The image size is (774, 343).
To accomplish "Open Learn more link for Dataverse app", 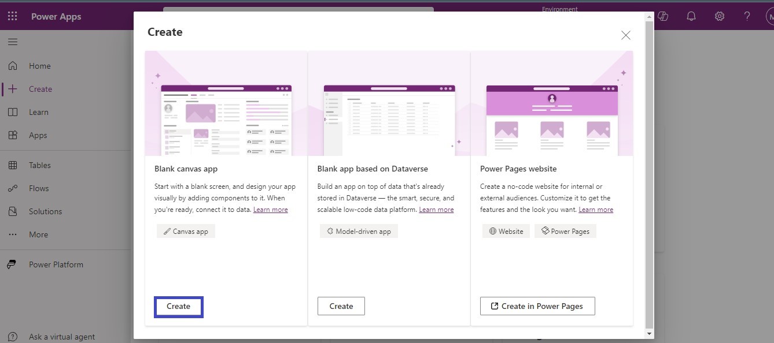I will point(436,210).
